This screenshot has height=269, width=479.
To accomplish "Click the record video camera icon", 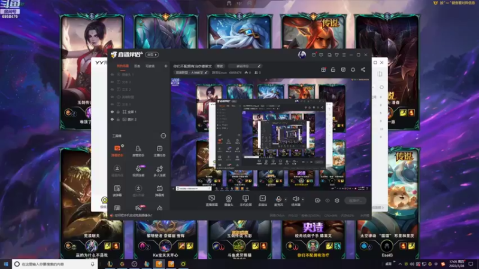I will click(x=318, y=200).
